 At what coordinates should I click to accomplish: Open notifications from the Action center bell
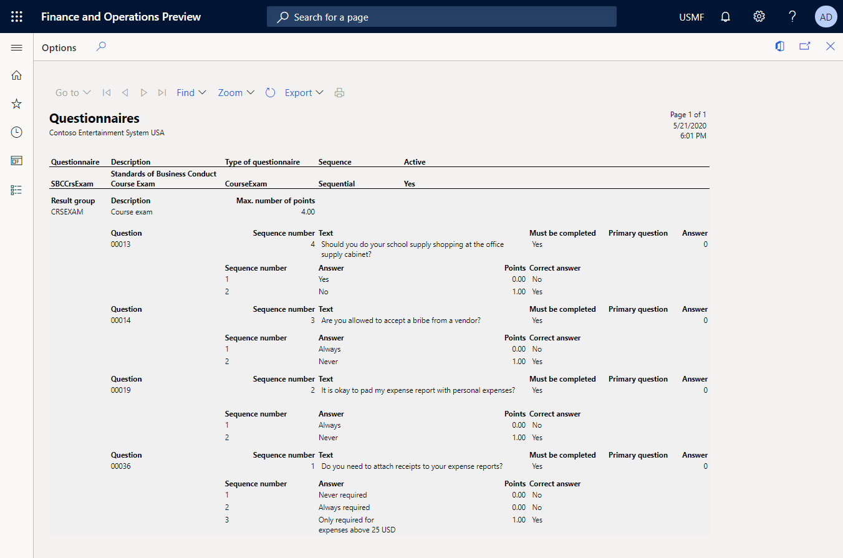pos(725,16)
